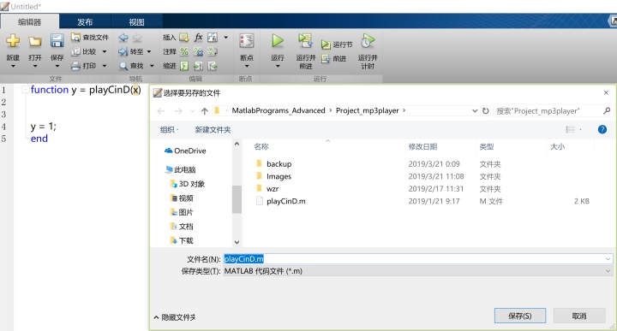The width and height of the screenshot is (617, 331).
Task: Open the address bar history dropdown
Action: [475, 110]
